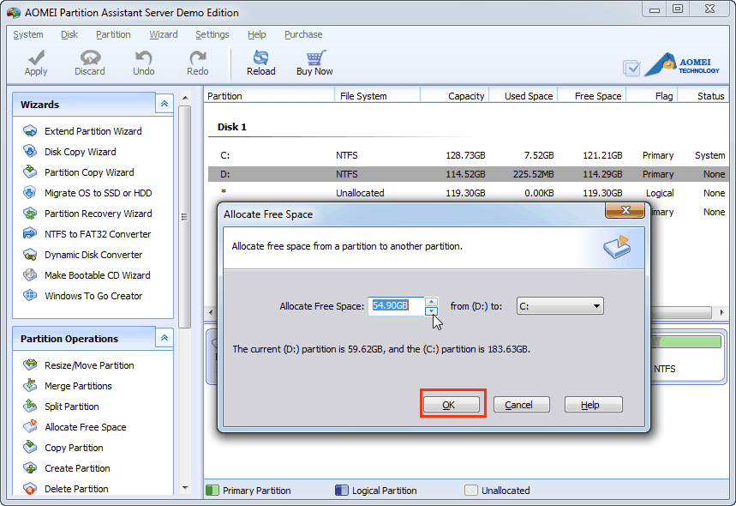Click the green NTFS partition bar
This screenshot has width=736, height=506.
pos(688,342)
